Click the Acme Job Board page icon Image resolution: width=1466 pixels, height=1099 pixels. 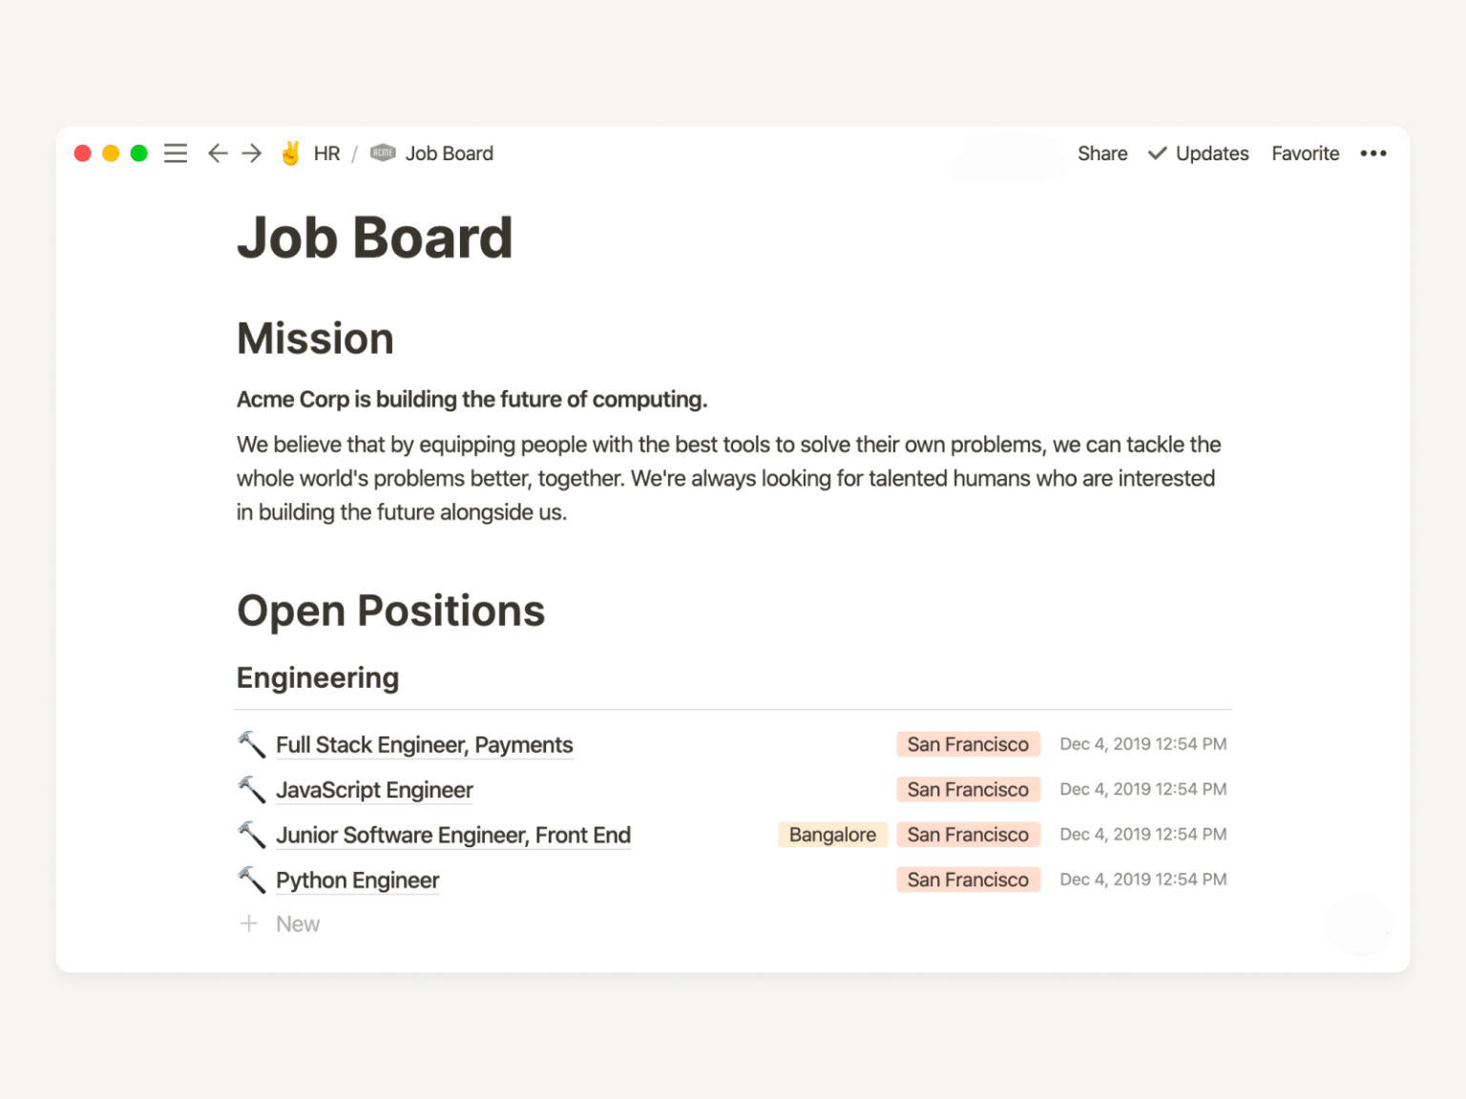(x=383, y=154)
